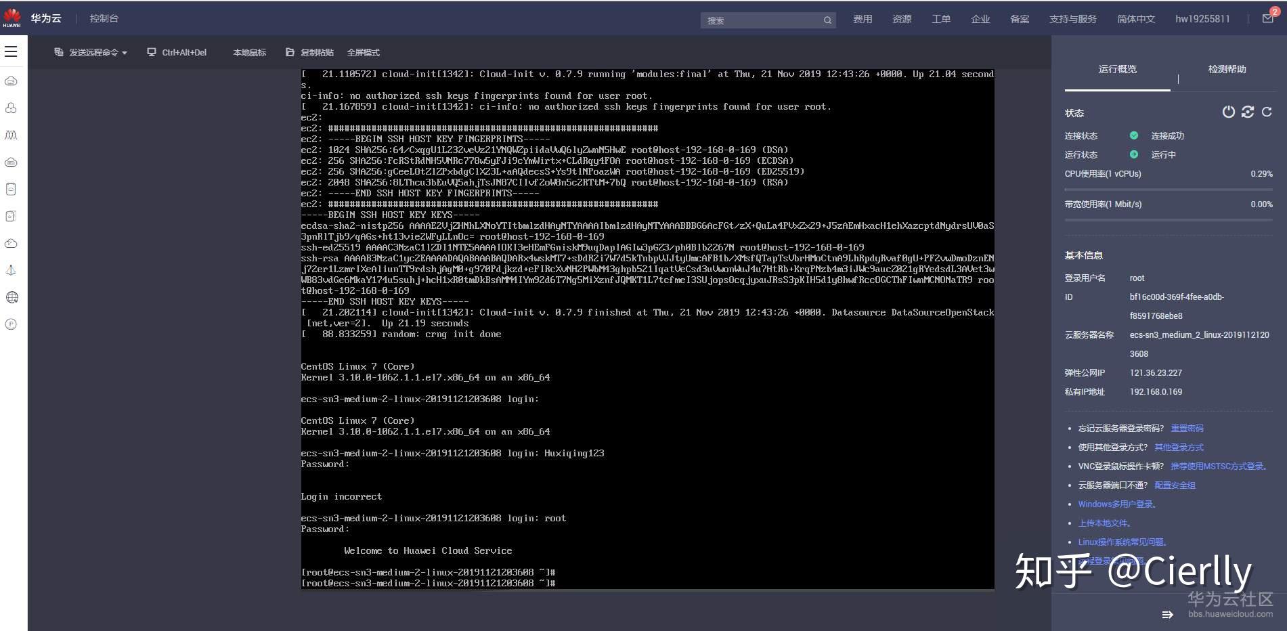1287x631 pixels.
Task: Click the green connection success status icon
Action: [x=1134, y=135]
